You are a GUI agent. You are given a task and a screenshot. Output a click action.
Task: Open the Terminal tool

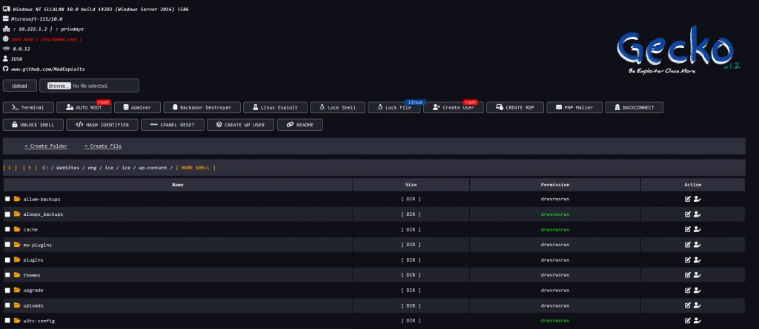tap(28, 108)
